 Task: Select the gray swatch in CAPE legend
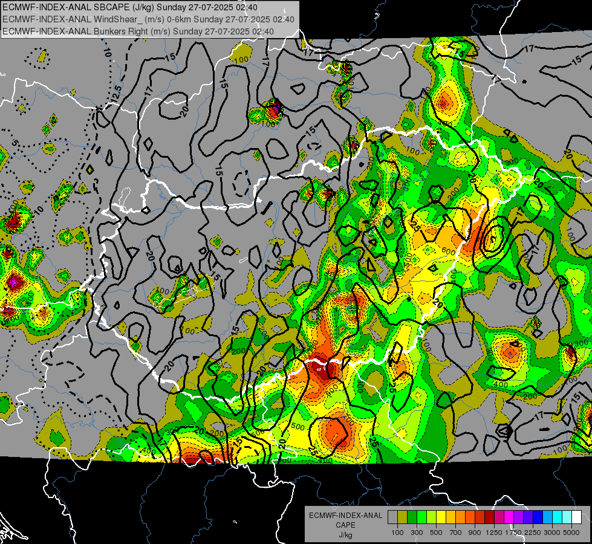392,517
